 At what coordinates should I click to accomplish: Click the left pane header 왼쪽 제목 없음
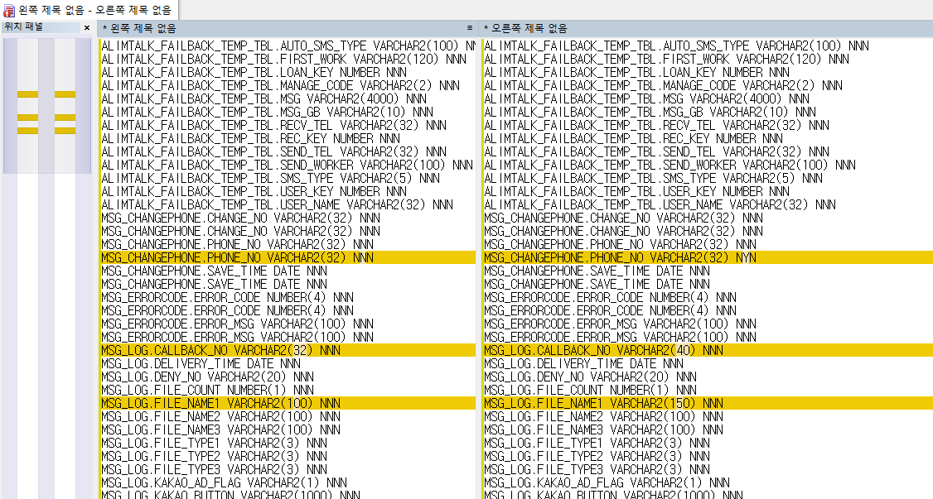(141, 28)
